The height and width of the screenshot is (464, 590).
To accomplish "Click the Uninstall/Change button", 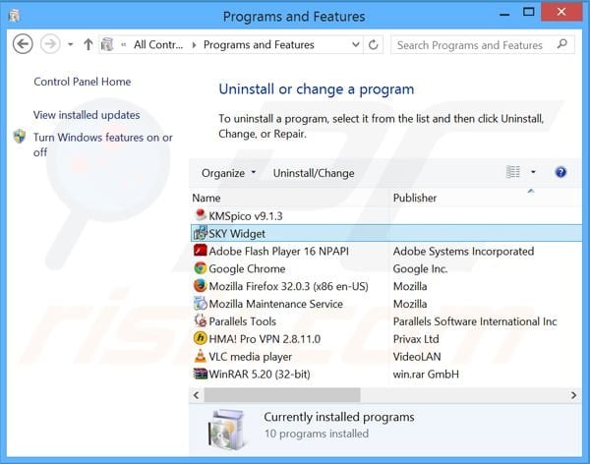I will click(x=314, y=173).
